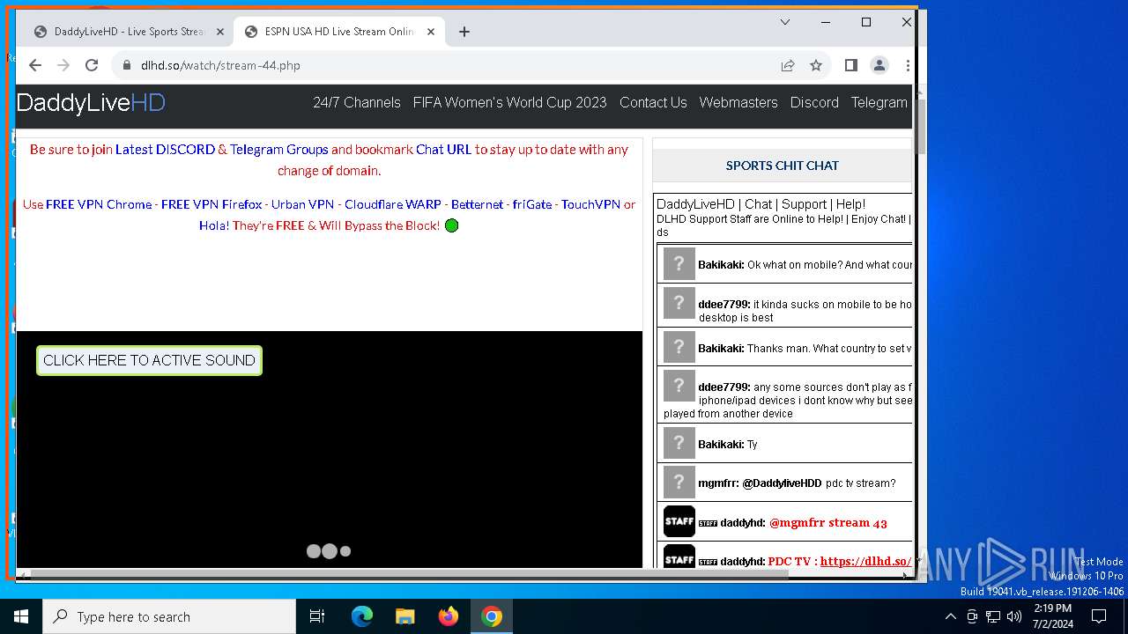
Task: Follow the Chat URL link
Action: pyautogui.click(x=444, y=150)
